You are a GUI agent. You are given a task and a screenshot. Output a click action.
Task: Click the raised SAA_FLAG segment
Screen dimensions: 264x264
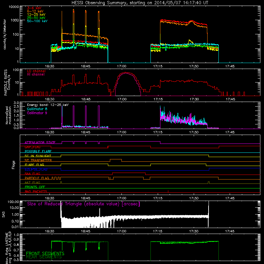(129, 173)
